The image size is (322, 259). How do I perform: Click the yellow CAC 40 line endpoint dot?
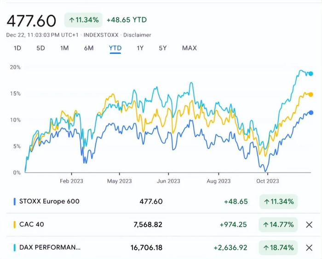(311, 94)
